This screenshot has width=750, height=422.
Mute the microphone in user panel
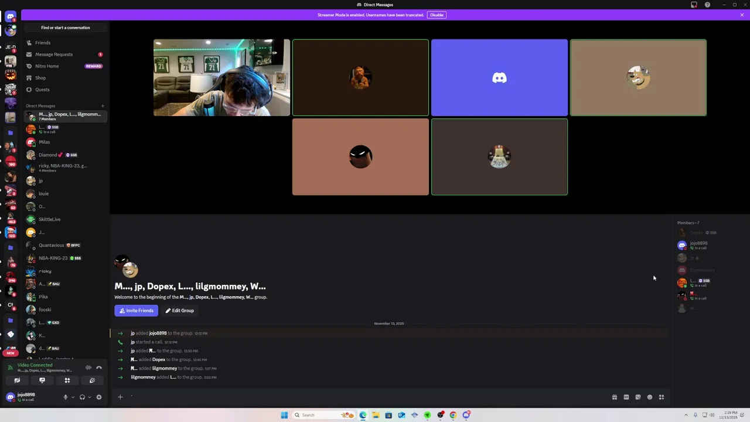66,397
